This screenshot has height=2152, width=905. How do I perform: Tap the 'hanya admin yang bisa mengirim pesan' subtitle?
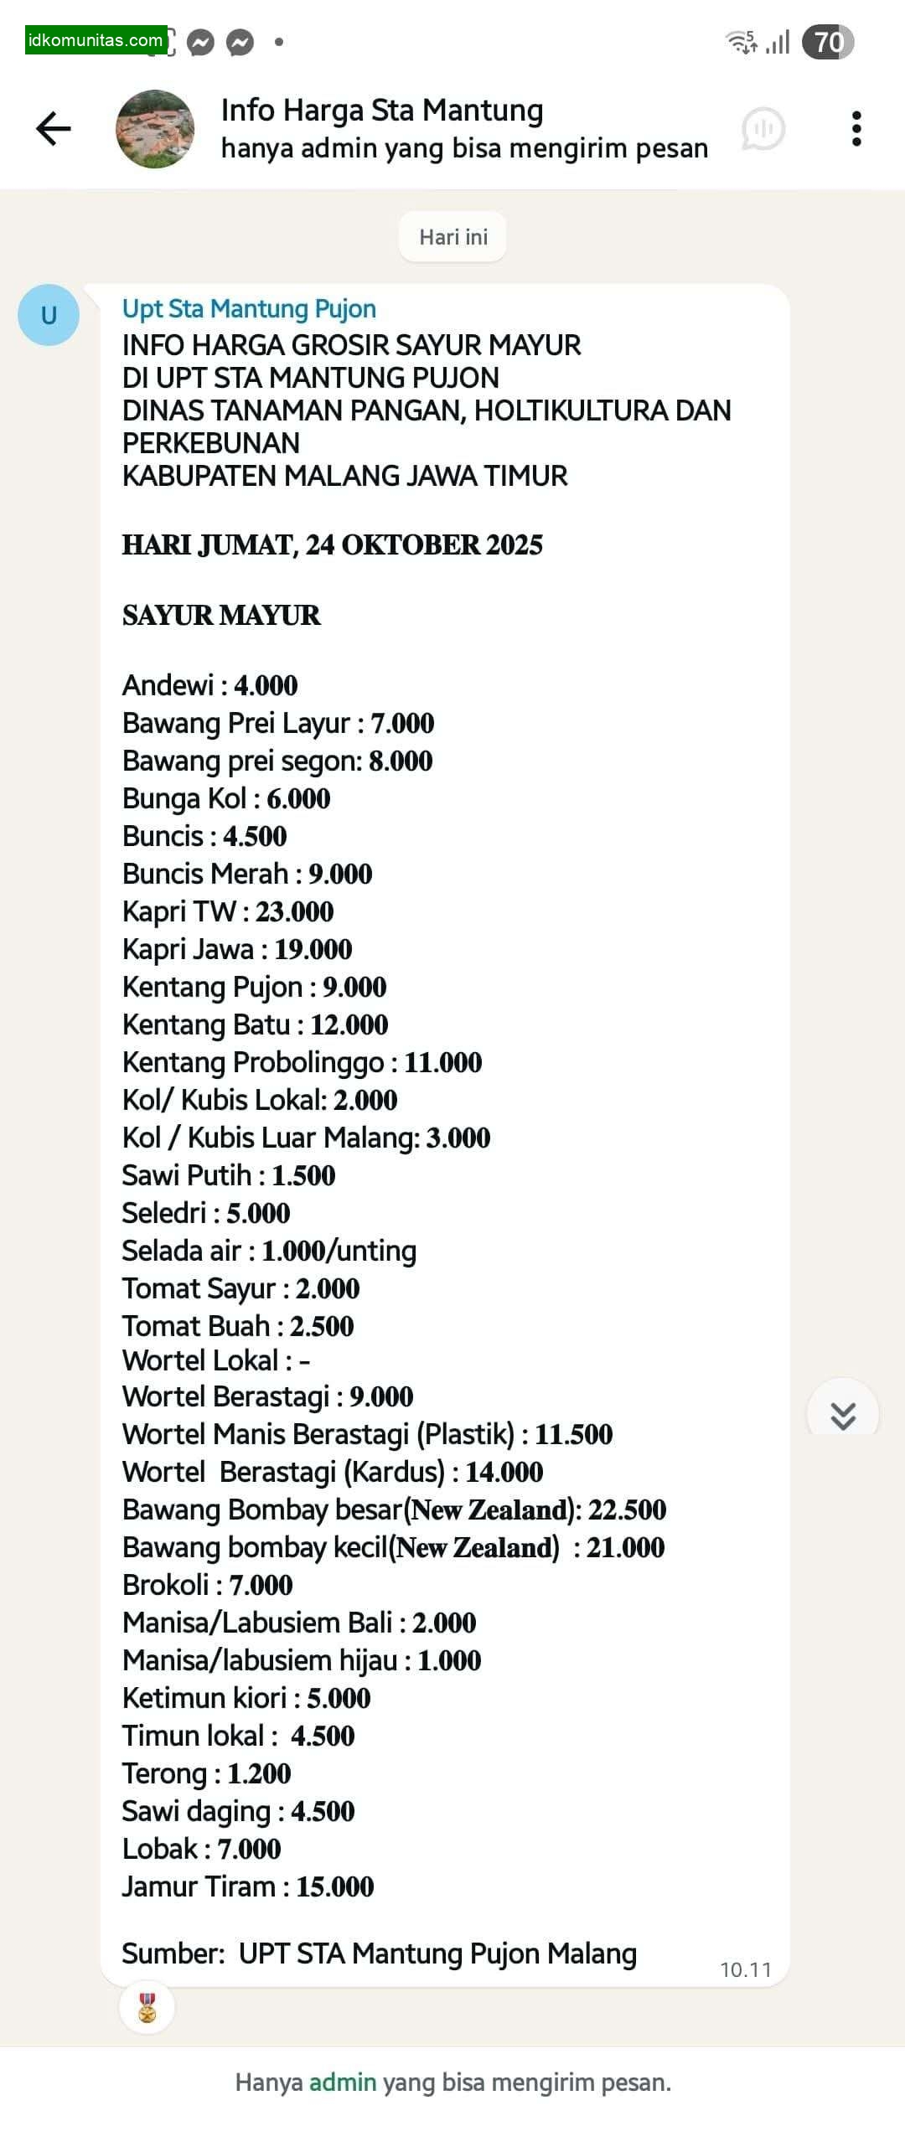[x=464, y=148]
